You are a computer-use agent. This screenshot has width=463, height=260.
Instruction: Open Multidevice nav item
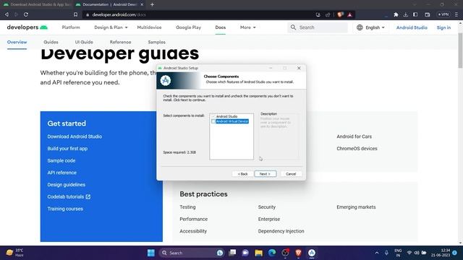pyautogui.click(x=149, y=27)
